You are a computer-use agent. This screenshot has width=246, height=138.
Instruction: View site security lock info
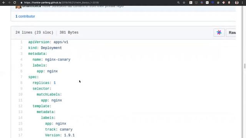(22, 3)
